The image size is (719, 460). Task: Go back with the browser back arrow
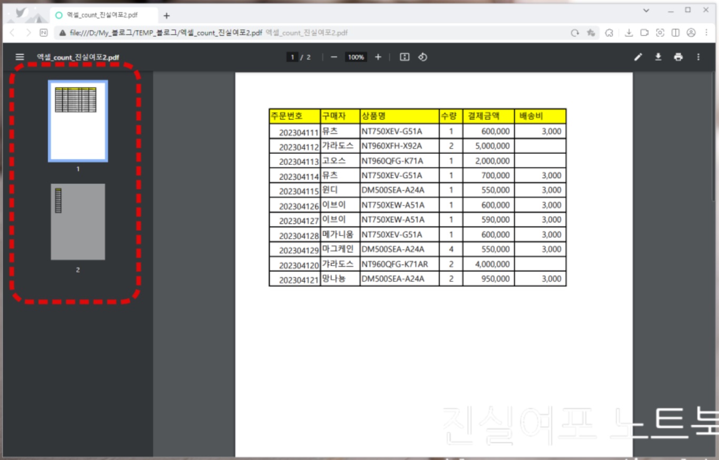pos(12,33)
